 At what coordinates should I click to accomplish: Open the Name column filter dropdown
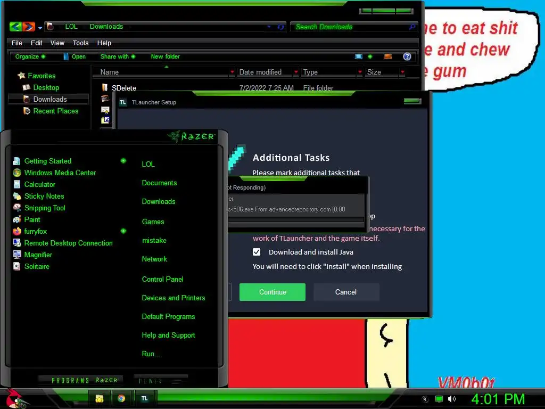click(232, 72)
